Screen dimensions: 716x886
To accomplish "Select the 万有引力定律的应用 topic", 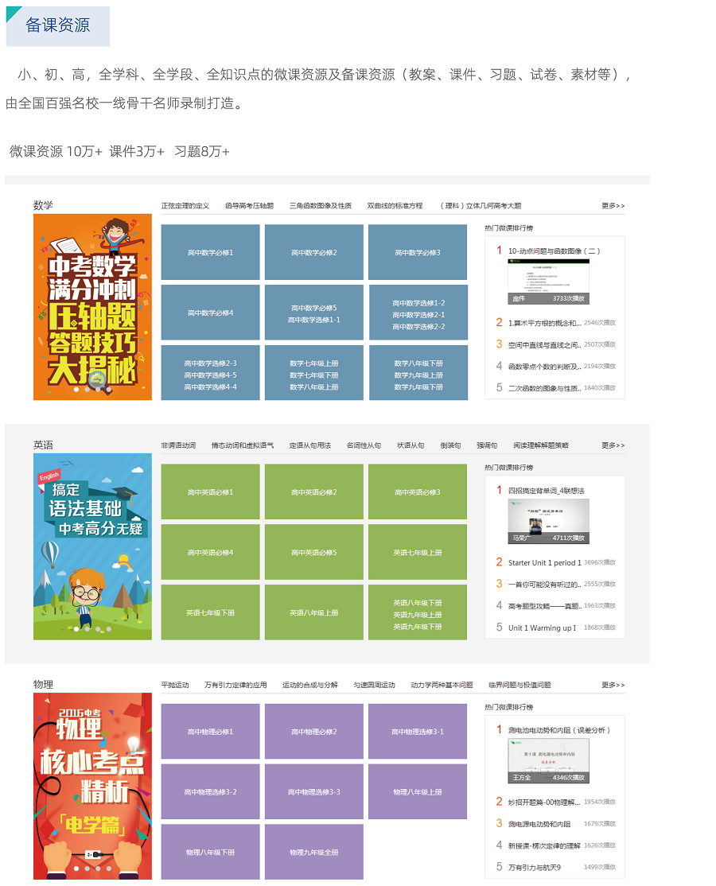I will (x=235, y=685).
